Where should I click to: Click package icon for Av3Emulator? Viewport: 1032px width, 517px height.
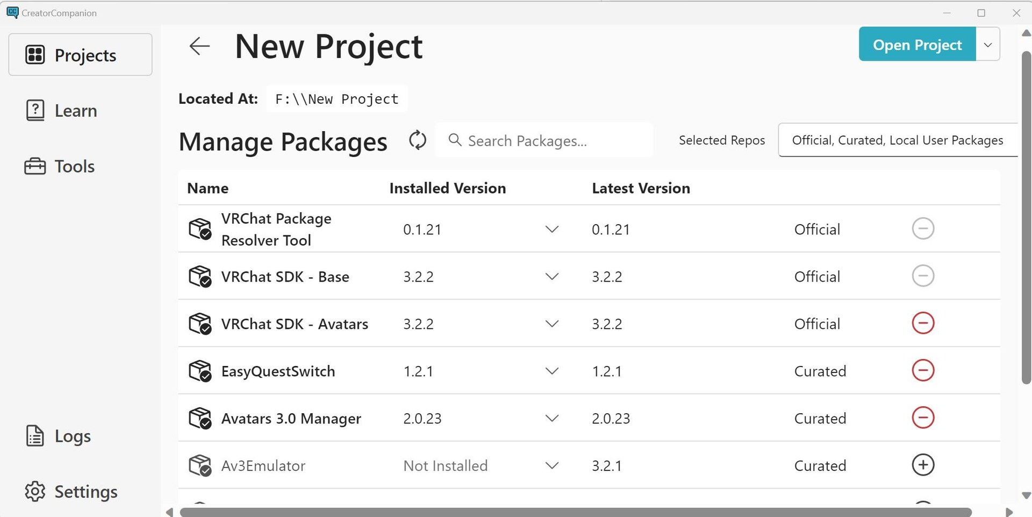(200, 465)
